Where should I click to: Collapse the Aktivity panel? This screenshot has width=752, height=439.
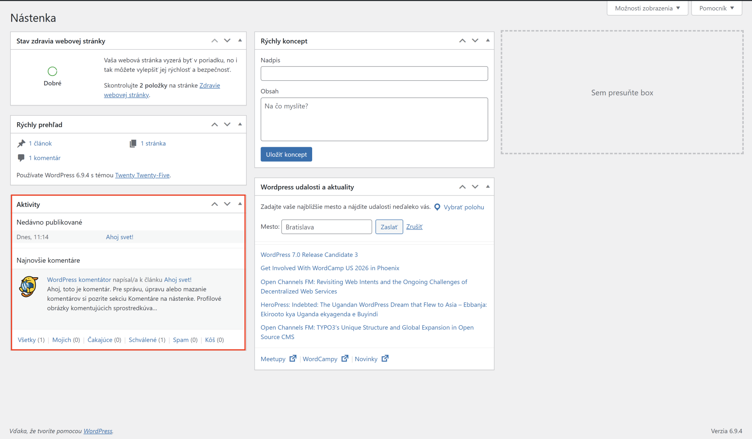point(240,204)
